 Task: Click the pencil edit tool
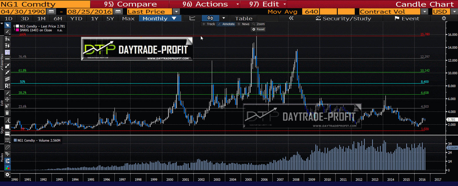click(7, 93)
